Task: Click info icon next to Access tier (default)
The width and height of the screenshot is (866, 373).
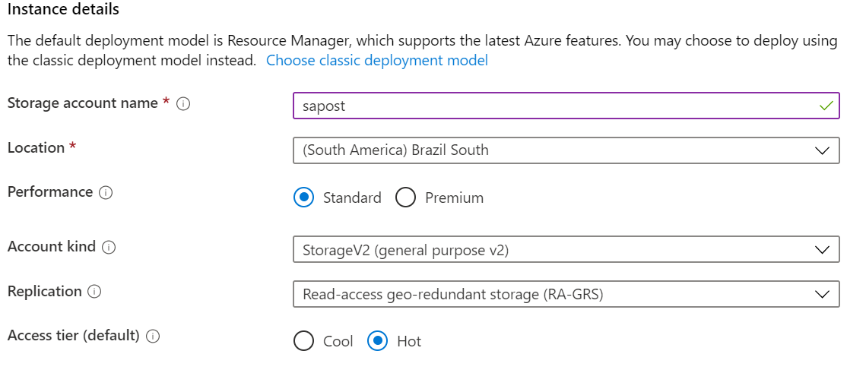Action: click(153, 336)
